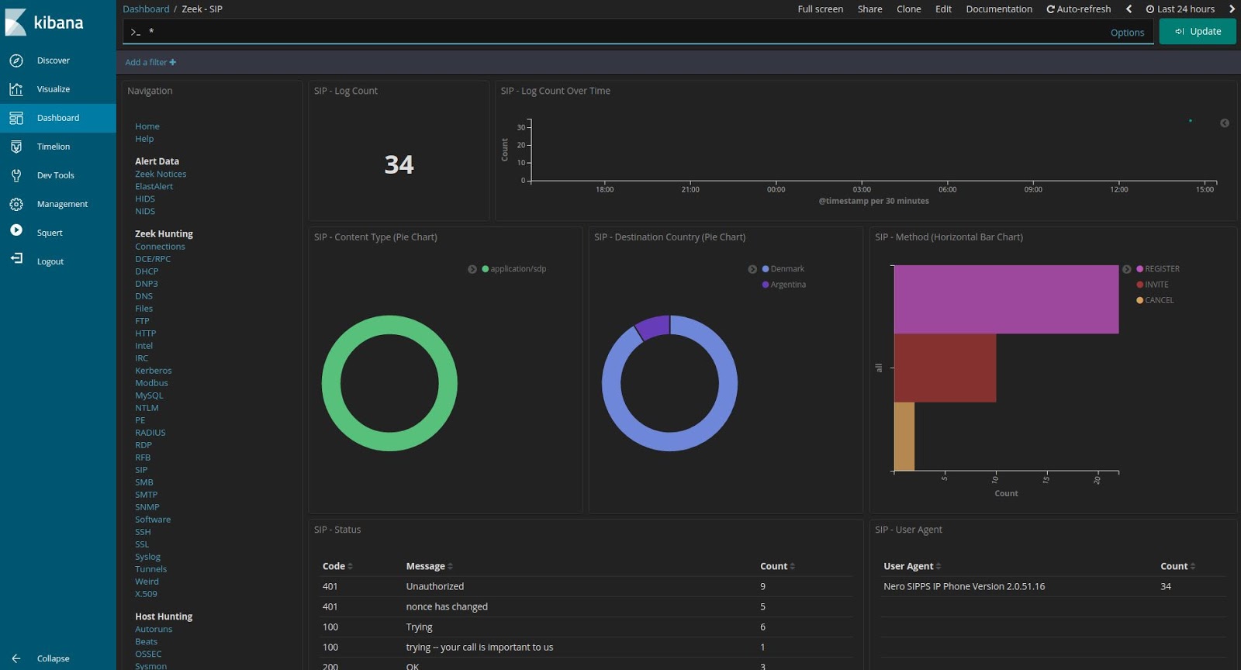Click the Kibana logo
Screen dimensions: 1241x670
point(44,22)
